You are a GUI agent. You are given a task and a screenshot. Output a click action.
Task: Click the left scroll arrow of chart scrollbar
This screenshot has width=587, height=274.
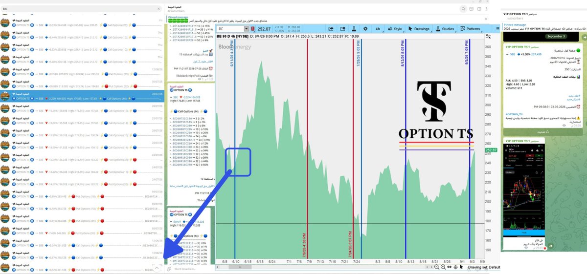217,267
